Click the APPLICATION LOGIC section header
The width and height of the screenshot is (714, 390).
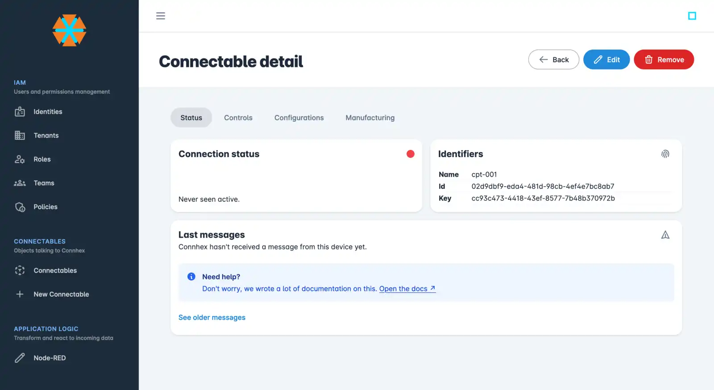[x=46, y=329]
